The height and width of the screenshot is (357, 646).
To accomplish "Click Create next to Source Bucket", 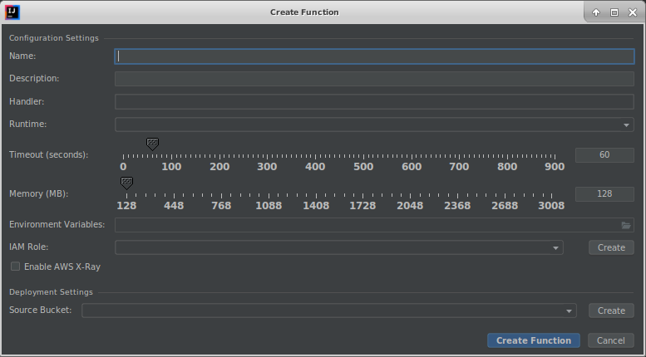I will point(611,311).
